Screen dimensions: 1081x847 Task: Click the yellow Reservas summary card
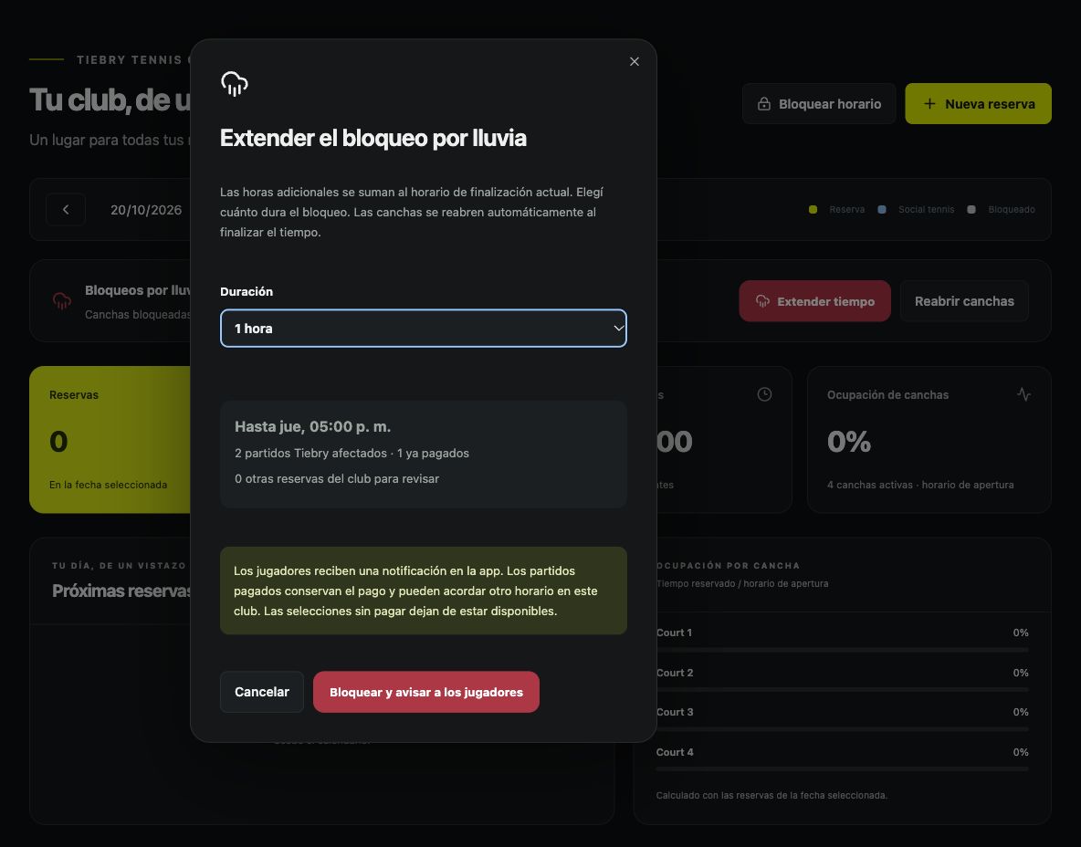click(x=110, y=440)
